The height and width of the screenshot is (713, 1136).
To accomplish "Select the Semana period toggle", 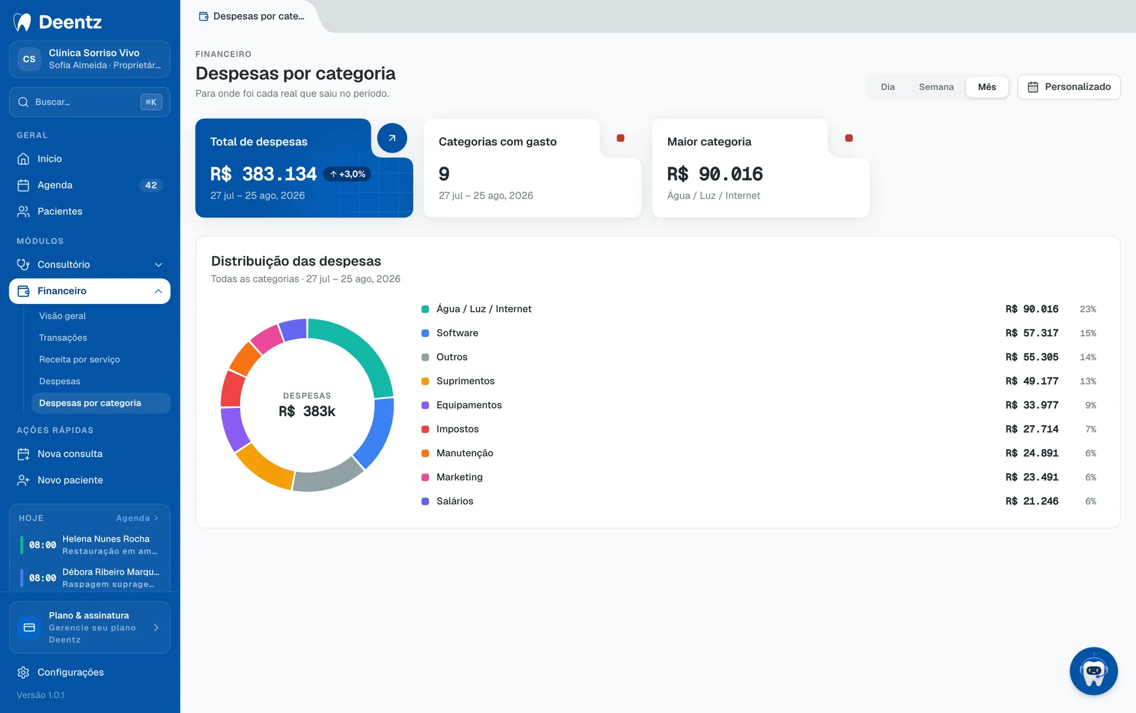I will [936, 87].
